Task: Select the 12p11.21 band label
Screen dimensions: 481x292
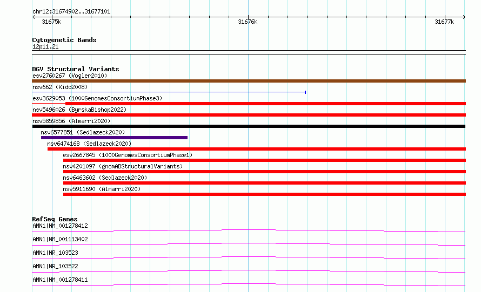Action: (45, 46)
